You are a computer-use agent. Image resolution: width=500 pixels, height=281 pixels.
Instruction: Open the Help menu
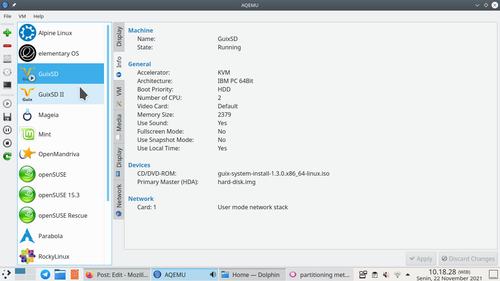click(x=38, y=16)
